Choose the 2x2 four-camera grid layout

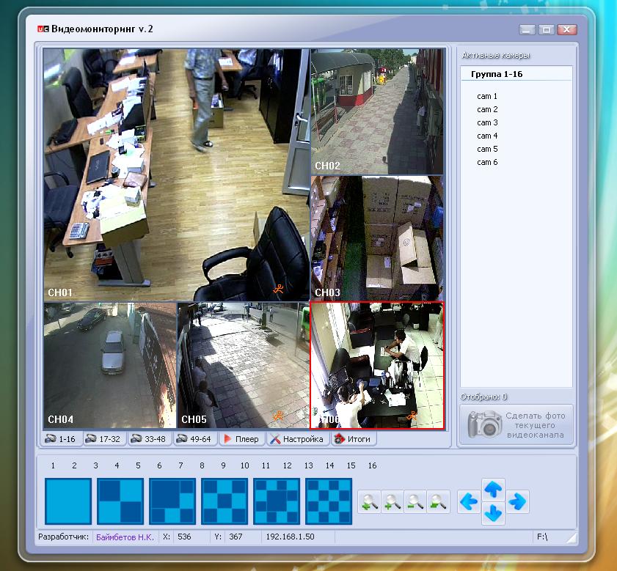tap(120, 501)
